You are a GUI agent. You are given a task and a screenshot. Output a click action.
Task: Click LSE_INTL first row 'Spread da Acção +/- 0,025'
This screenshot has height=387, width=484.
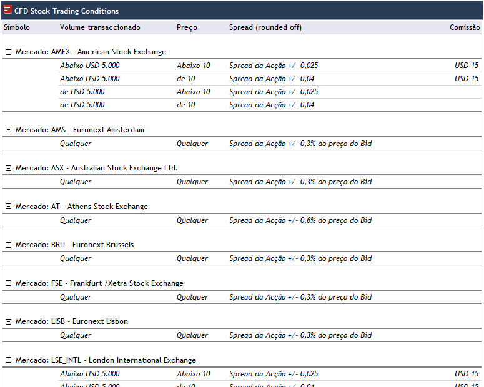[274, 374]
